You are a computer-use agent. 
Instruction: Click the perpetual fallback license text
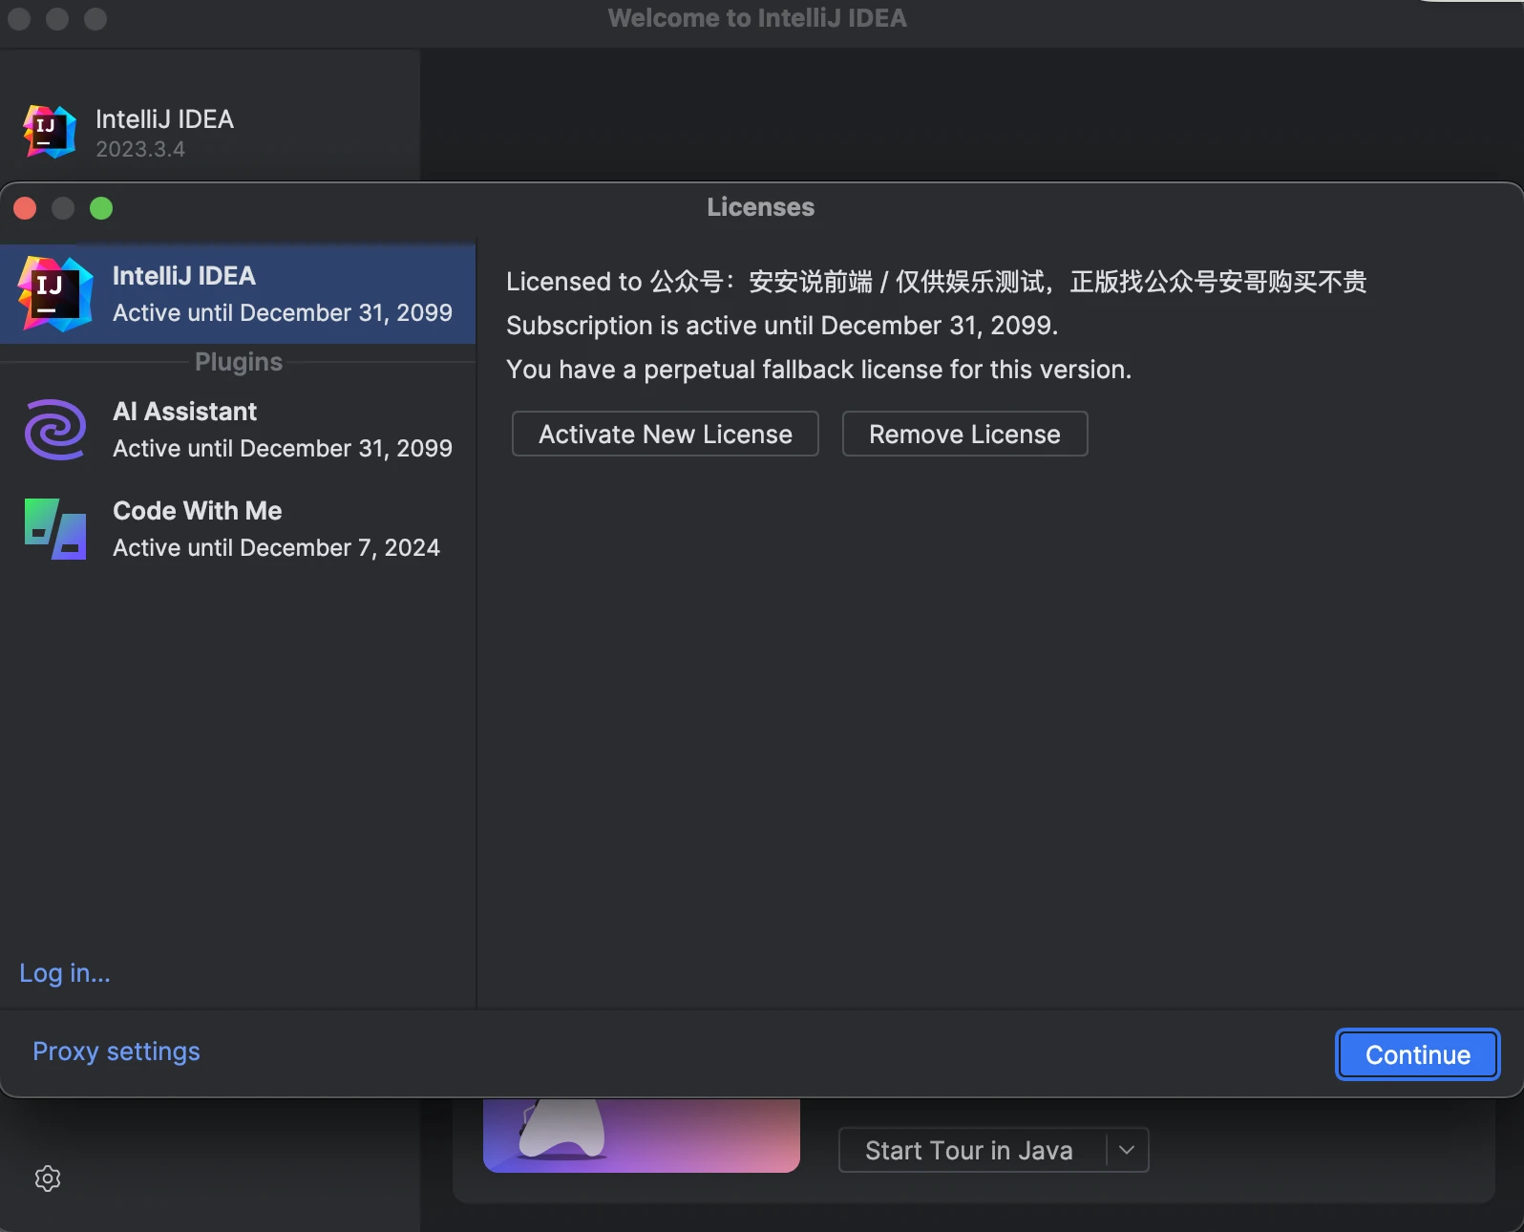point(818,370)
